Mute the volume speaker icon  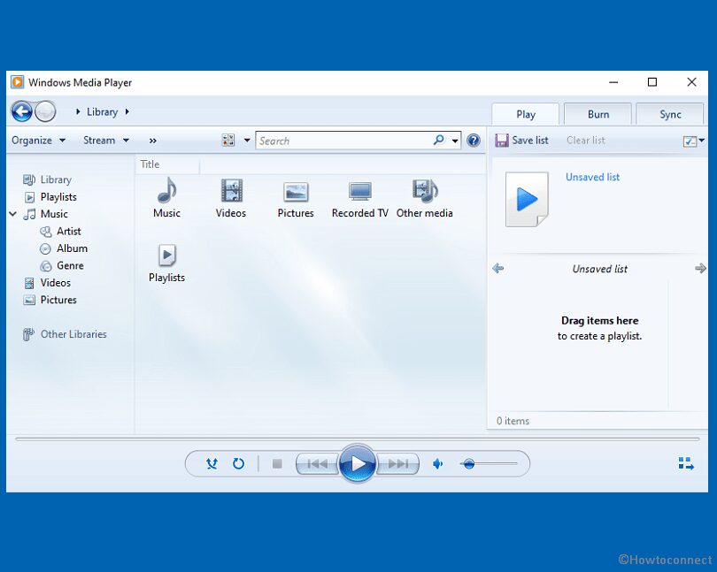437,464
